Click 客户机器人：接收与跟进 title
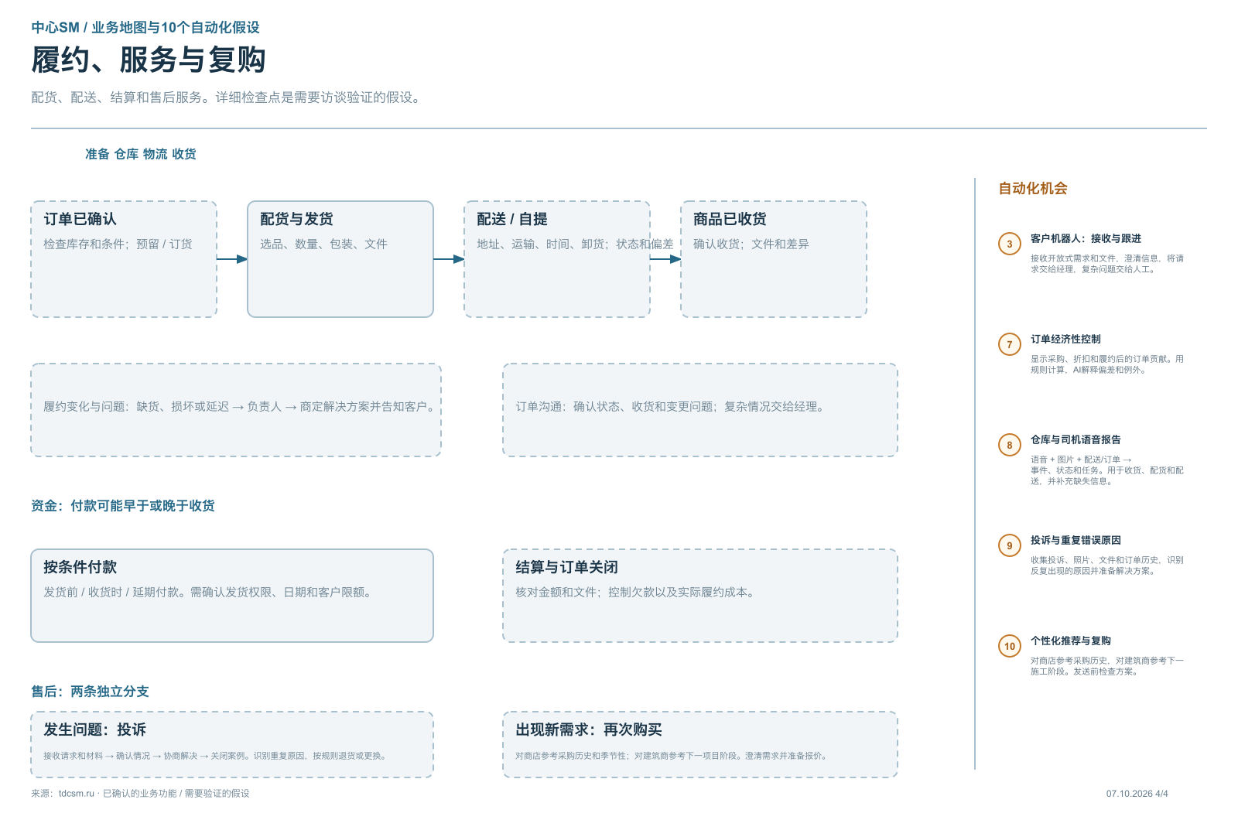Image resolution: width=1238 pixels, height=820 pixels. 1086,238
